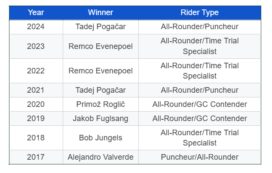Click the Rider Type column header
This screenshot has height=173, width=272.
pos(200,12)
